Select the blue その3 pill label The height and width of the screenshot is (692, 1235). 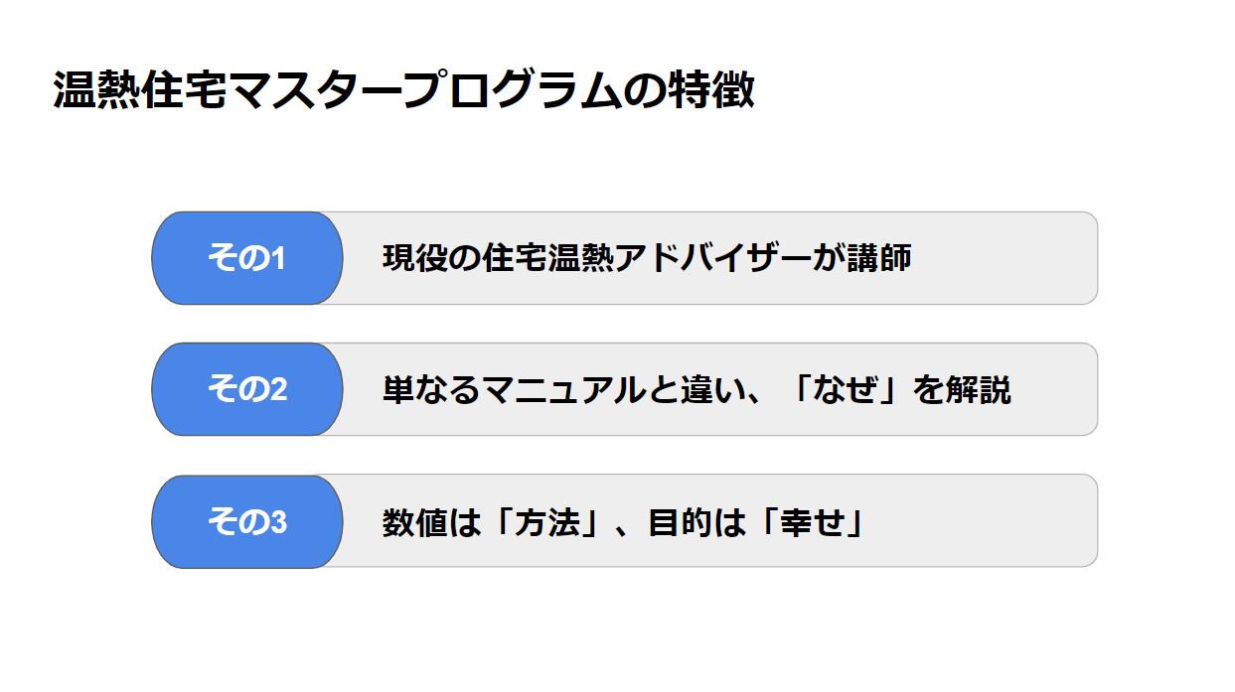coord(246,521)
